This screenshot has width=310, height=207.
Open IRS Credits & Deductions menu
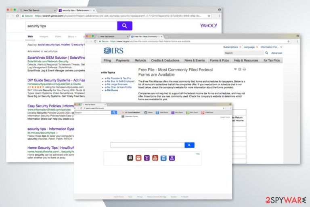165,60
